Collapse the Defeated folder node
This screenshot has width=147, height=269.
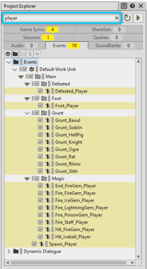click(x=27, y=84)
